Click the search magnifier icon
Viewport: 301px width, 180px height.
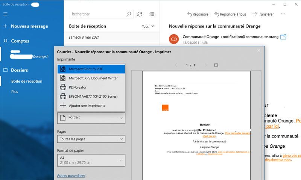tap(129, 14)
